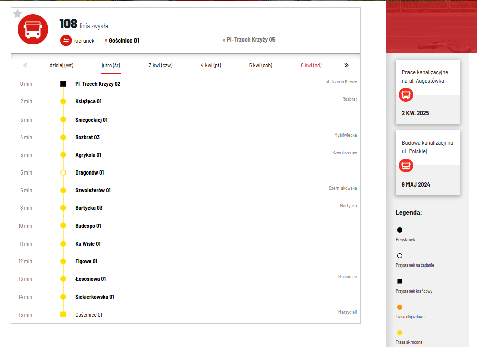The height and width of the screenshot is (347, 477).
Task: Switch to 6 kwi (nd) tab
Action: pos(311,65)
